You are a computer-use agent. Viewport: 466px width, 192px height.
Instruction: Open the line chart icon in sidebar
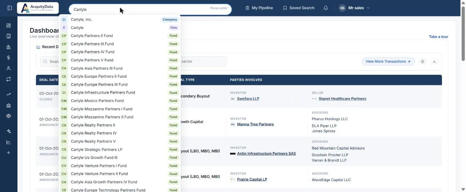pos(8,142)
